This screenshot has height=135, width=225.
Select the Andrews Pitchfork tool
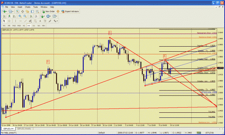(50, 21)
